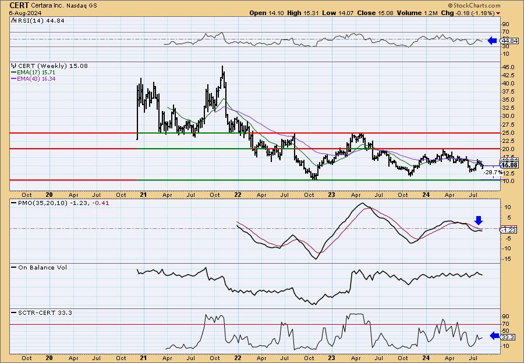The height and width of the screenshot is (363, 524).
Task: Click the EMA(43) 16.34 legend entry
Action: tap(36, 79)
